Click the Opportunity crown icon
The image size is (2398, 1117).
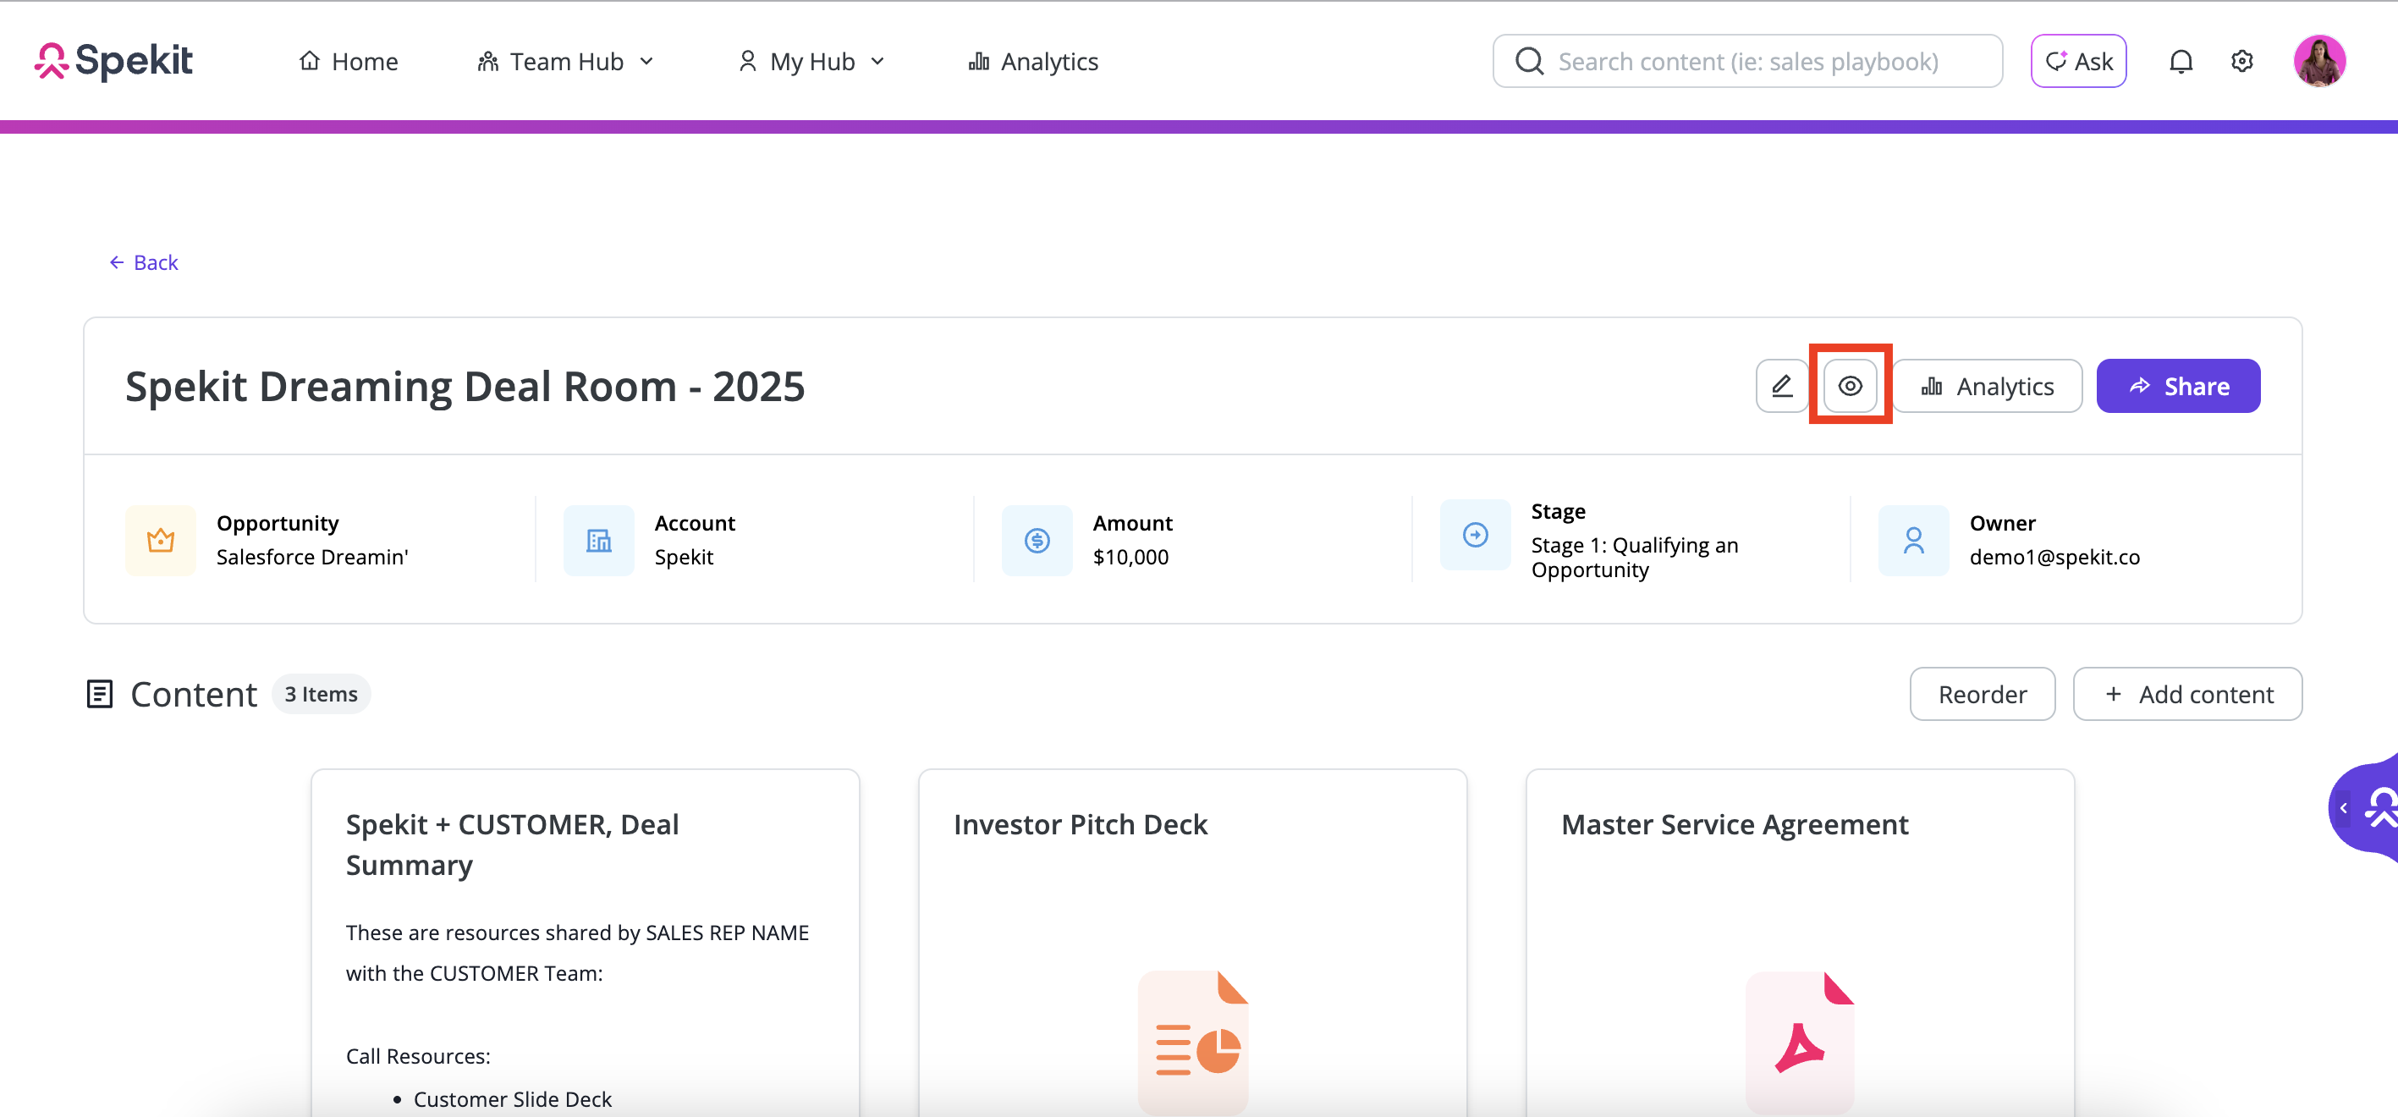pyautogui.click(x=161, y=540)
